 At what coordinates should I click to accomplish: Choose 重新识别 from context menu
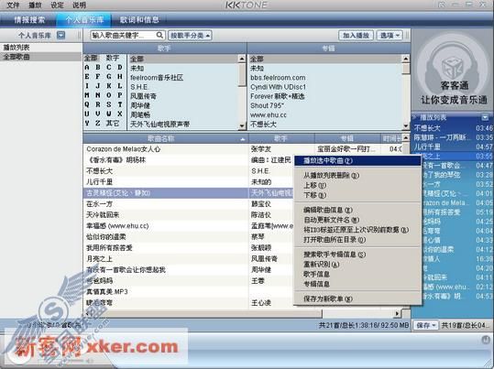pyautogui.click(x=357, y=264)
